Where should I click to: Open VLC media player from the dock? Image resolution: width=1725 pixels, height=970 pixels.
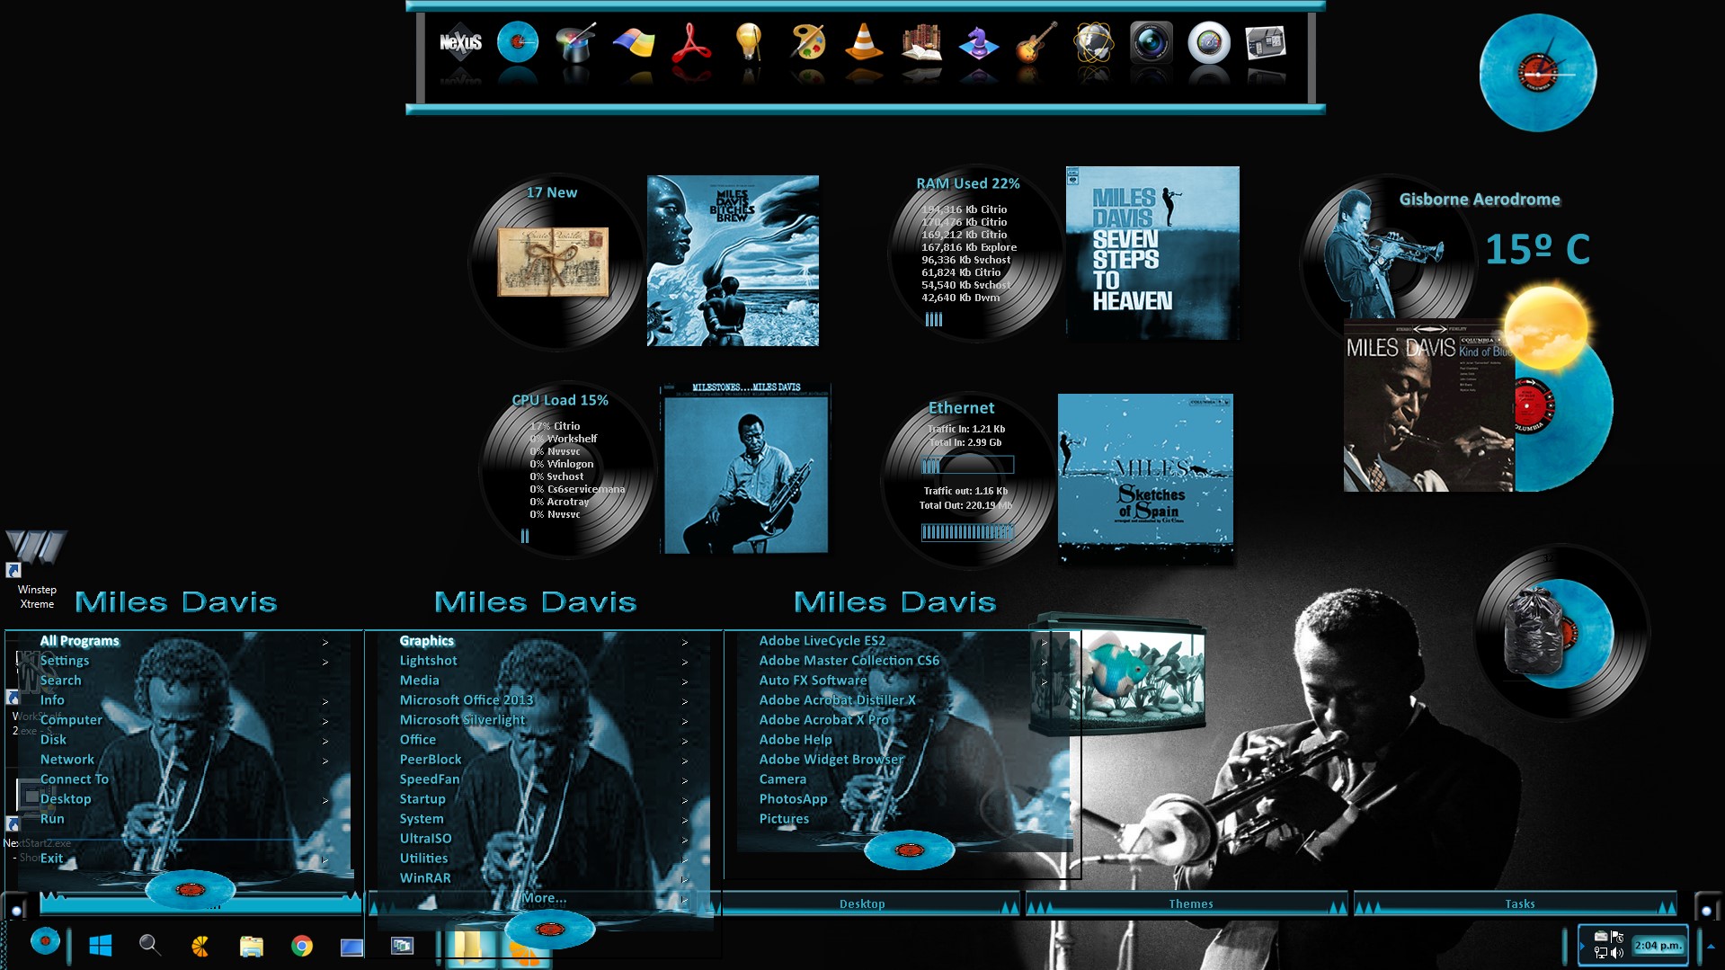[x=863, y=42]
